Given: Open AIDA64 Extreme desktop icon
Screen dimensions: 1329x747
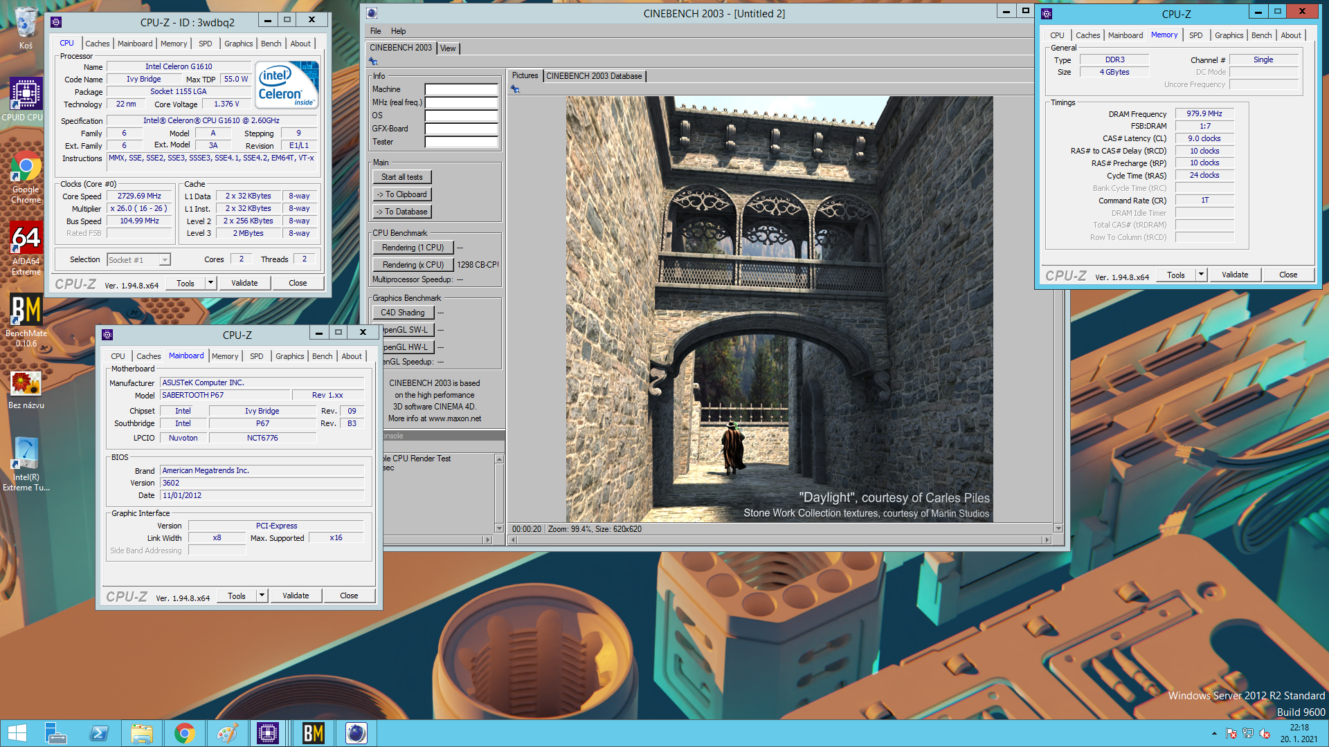Looking at the screenshot, I should pyautogui.click(x=26, y=249).
